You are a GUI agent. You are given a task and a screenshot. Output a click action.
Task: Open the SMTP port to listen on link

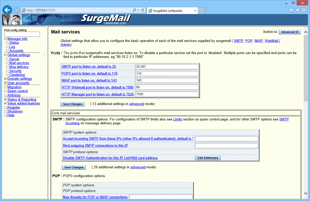[89, 67]
